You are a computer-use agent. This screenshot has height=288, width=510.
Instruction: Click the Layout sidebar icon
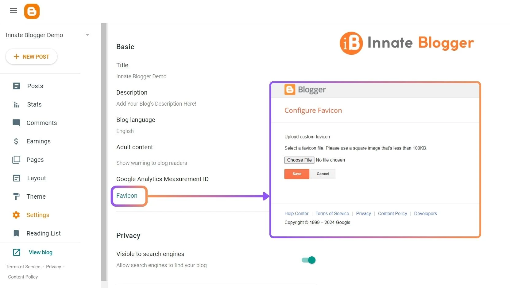coord(17,178)
